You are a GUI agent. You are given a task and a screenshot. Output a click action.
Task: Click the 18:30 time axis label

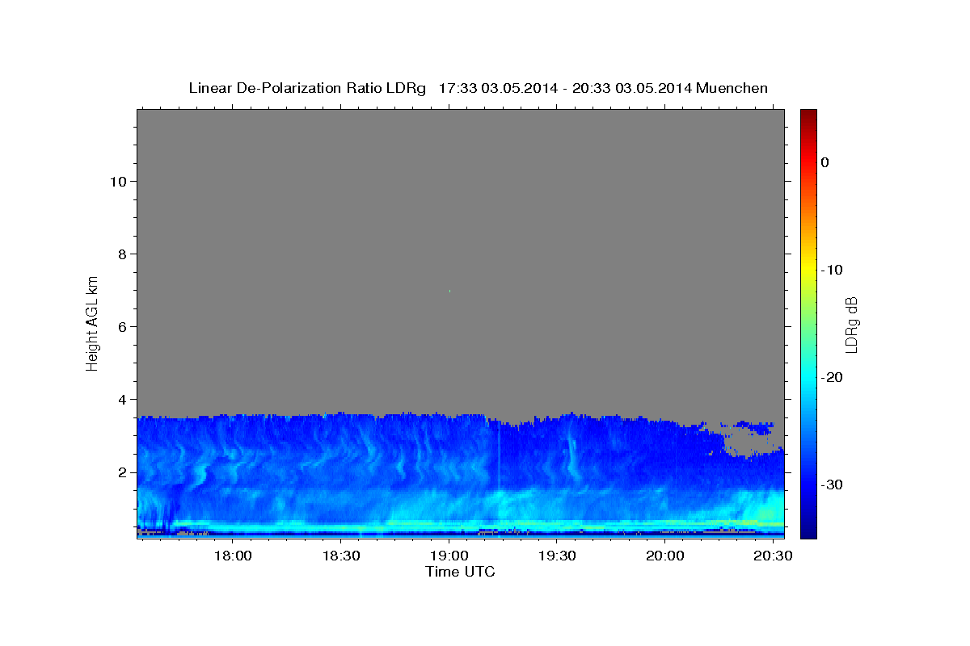click(341, 556)
